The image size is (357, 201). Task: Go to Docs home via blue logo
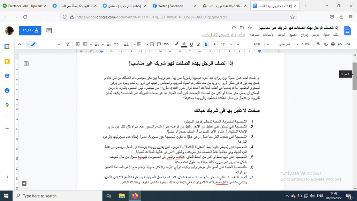348,31
